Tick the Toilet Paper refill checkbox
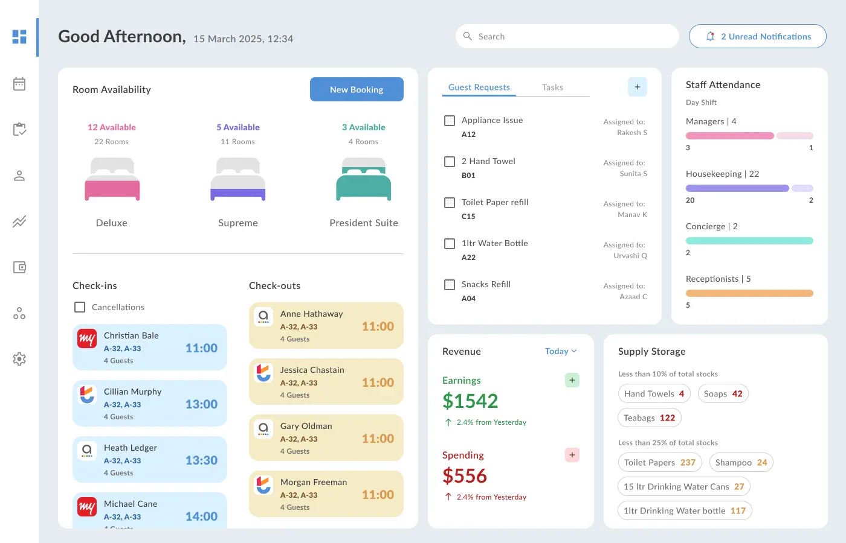Viewport: 846px width, 543px height. click(450, 203)
